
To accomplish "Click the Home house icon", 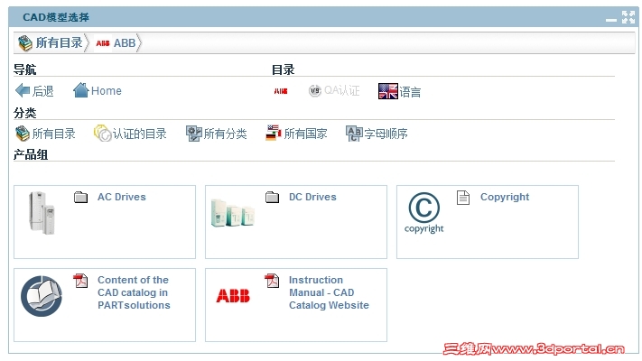I will 80,90.
